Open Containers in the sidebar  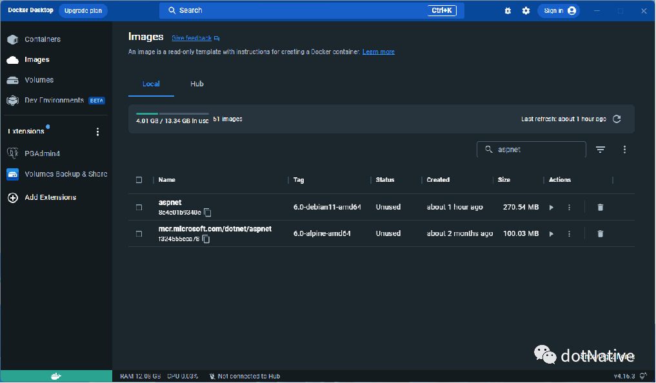[x=43, y=39]
